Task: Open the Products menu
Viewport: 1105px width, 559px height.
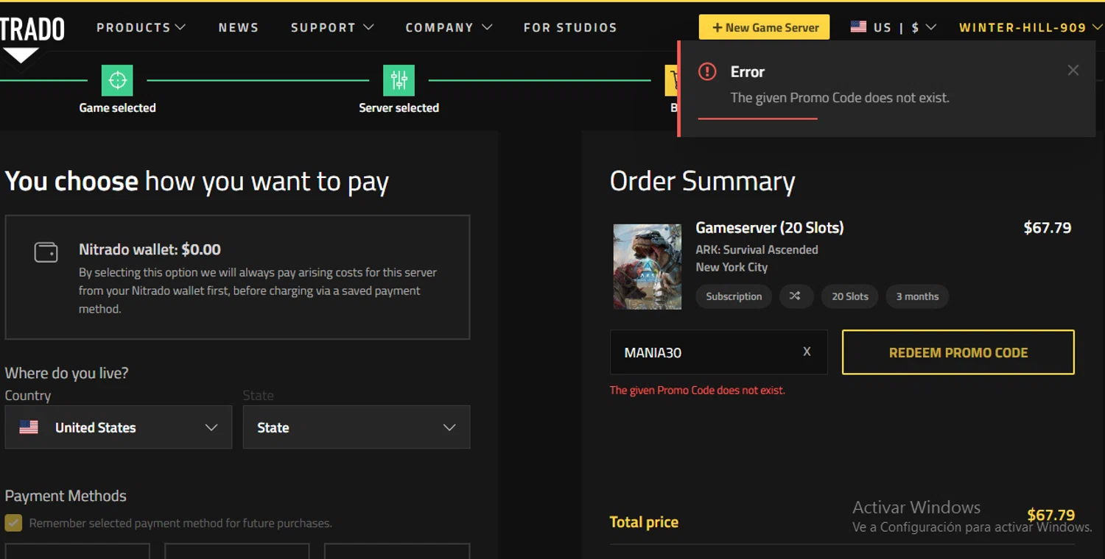Action: [141, 27]
